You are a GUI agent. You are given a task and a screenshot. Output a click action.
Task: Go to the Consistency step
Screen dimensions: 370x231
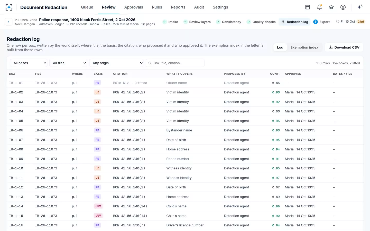click(x=229, y=22)
